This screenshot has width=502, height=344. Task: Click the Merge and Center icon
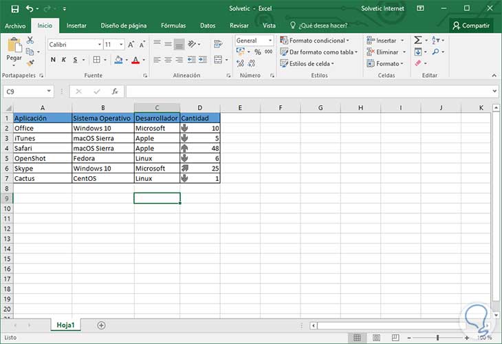pos(218,60)
